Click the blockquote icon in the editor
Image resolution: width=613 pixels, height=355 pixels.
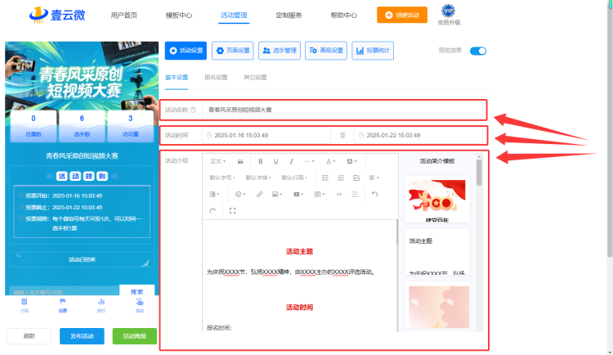click(x=240, y=161)
